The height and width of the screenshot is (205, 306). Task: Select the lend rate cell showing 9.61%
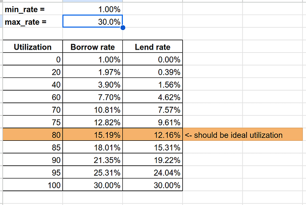[153, 122]
